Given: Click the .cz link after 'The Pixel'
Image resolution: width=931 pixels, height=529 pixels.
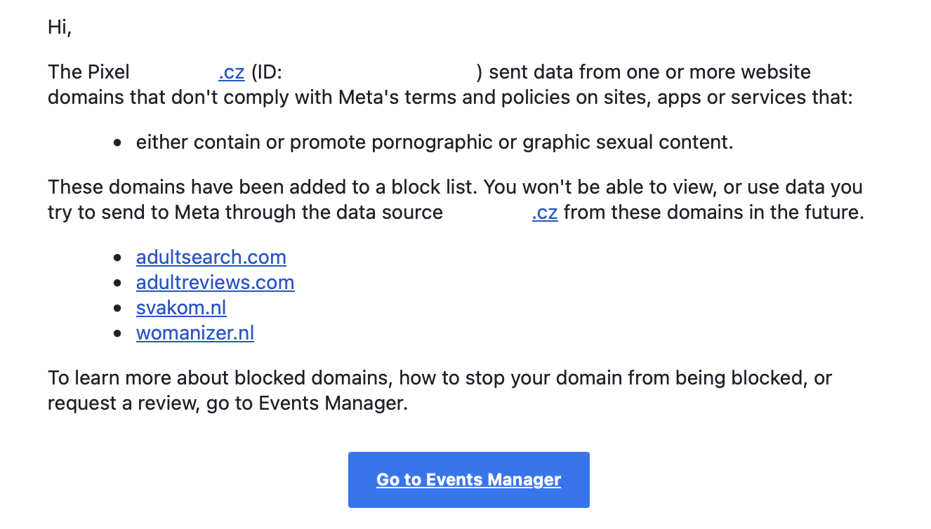Looking at the screenshot, I should pyautogui.click(x=231, y=72).
